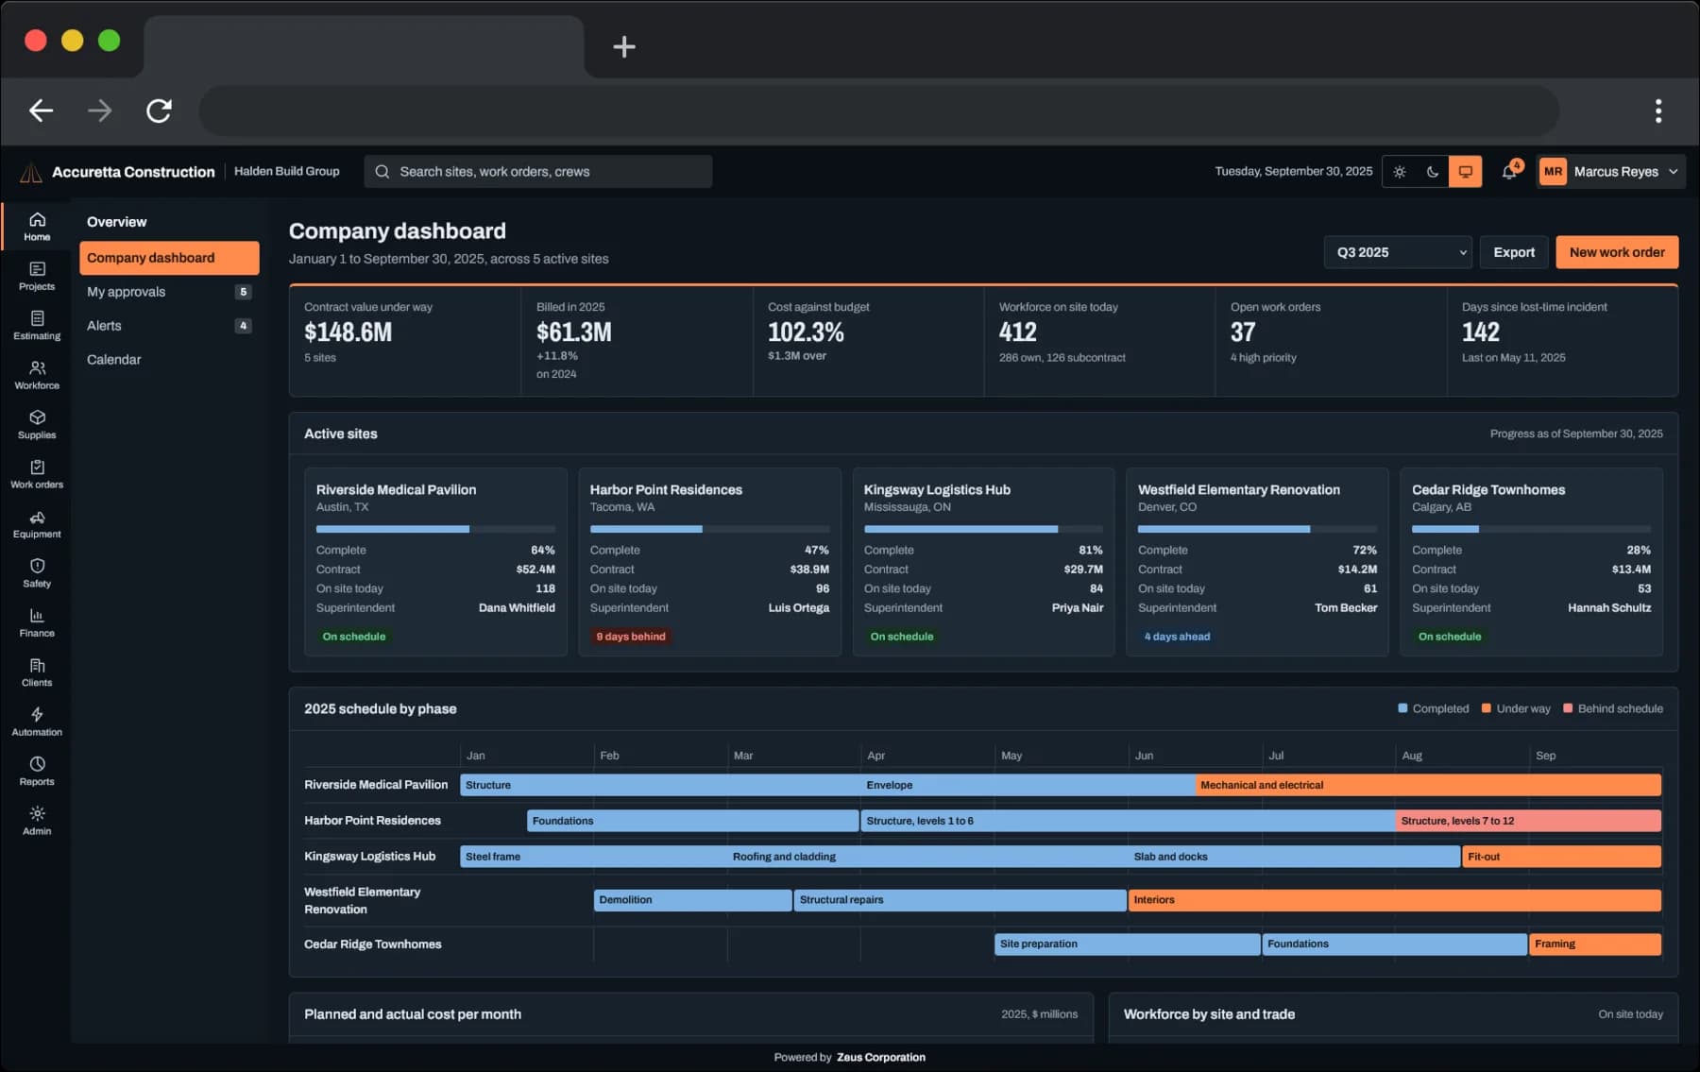Open the Calendar view
This screenshot has height=1072, width=1700.
tap(169, 360)
